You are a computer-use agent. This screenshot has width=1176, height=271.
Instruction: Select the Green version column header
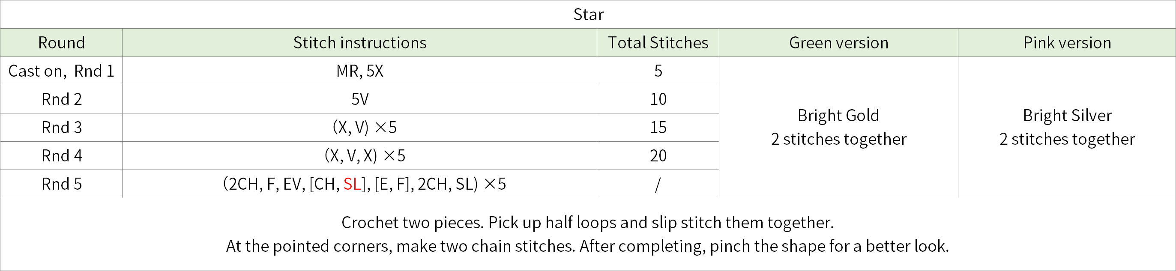coord(839,42)
